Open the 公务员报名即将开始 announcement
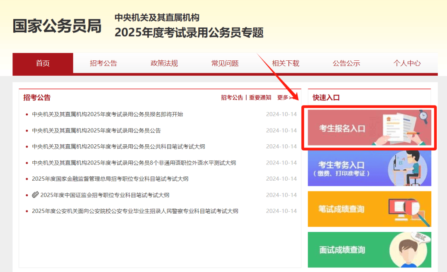 coord(108,114)
